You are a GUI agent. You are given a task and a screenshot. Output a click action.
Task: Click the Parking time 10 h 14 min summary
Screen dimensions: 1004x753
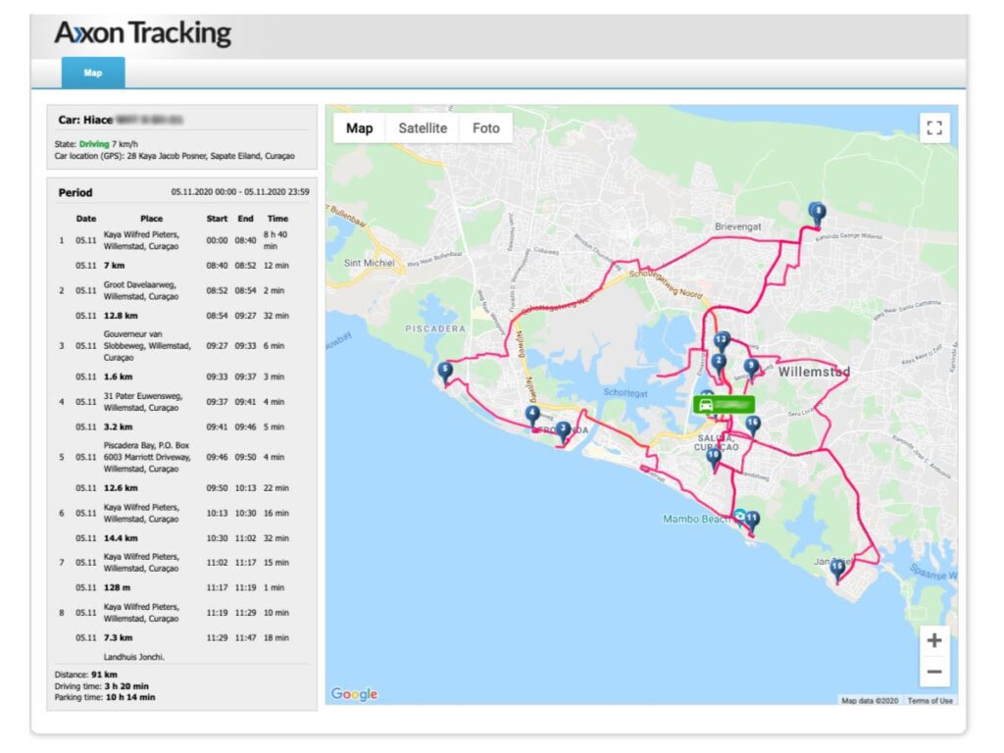click(104, 697)
